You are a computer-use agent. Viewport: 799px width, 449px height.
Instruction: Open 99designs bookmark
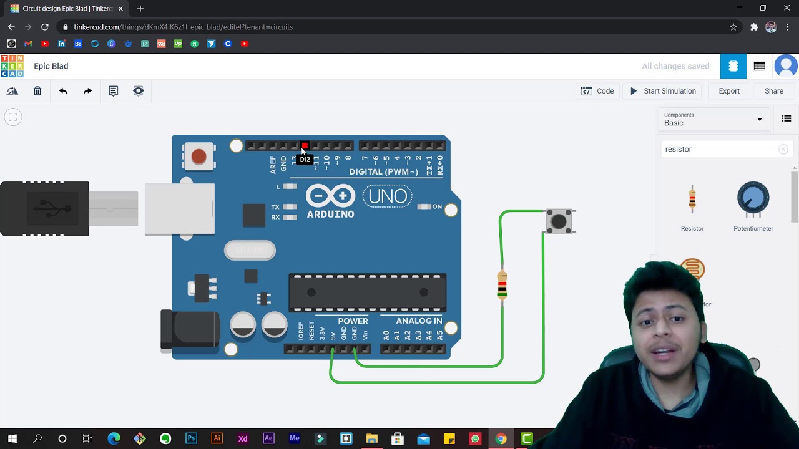pyautogui.click(x=161, y=44)
